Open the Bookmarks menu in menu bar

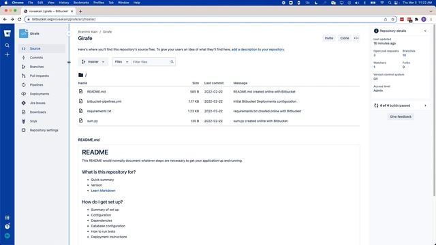(81, 3)
